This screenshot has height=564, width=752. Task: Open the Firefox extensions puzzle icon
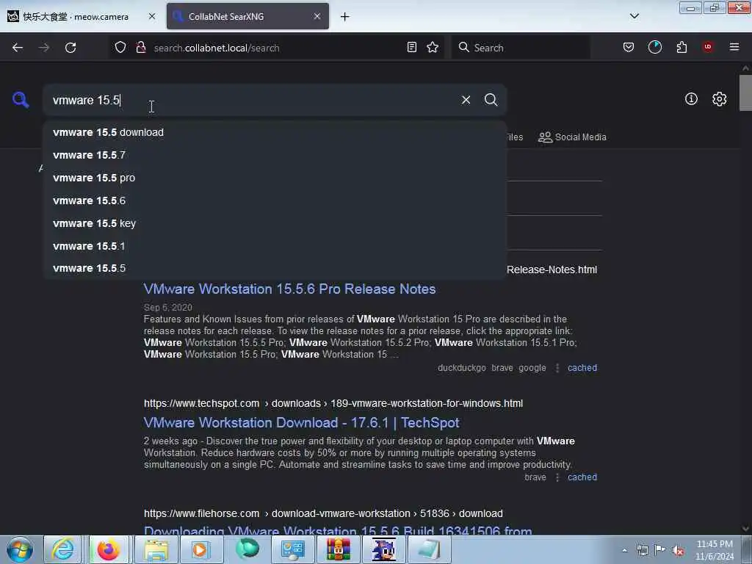pyautogui.click(x=681, y=47)
